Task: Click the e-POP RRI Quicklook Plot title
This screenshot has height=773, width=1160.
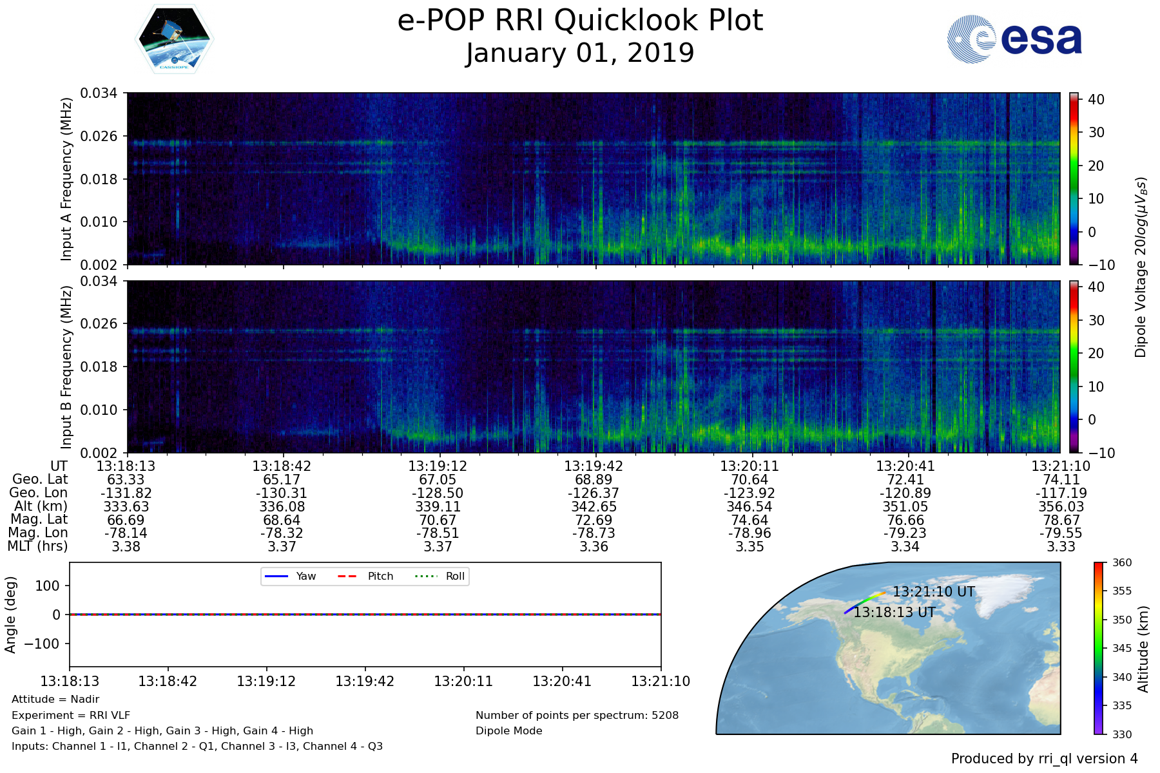Action: (580, 21)
